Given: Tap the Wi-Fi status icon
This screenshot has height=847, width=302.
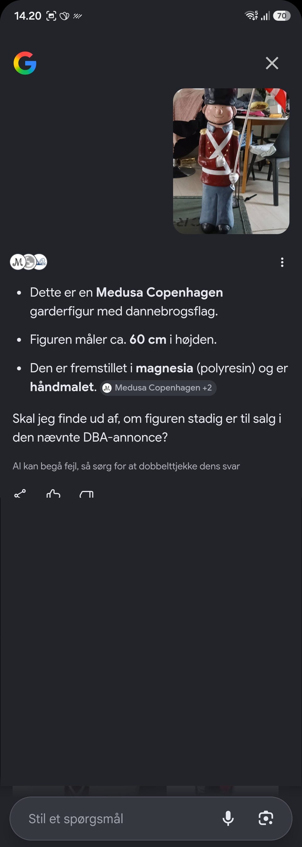Looking at the screenshot, I should tap(251, 15).
